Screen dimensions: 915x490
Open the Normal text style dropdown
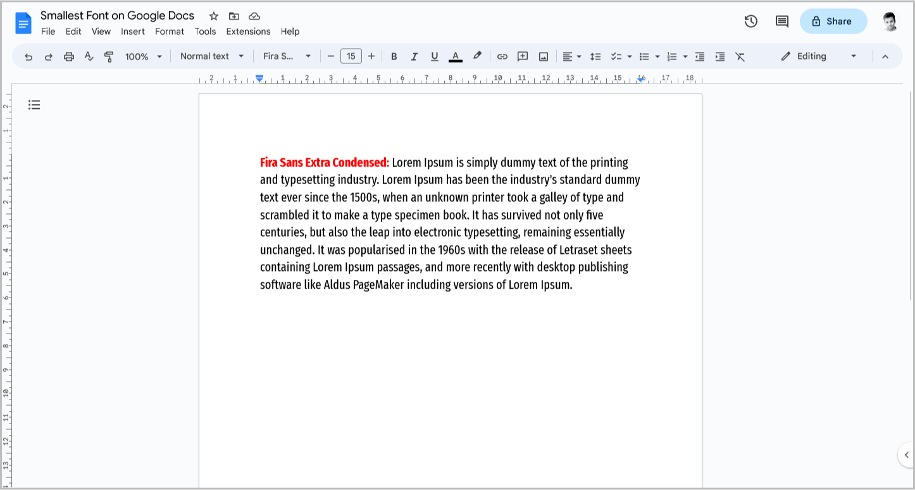point(212,56)
